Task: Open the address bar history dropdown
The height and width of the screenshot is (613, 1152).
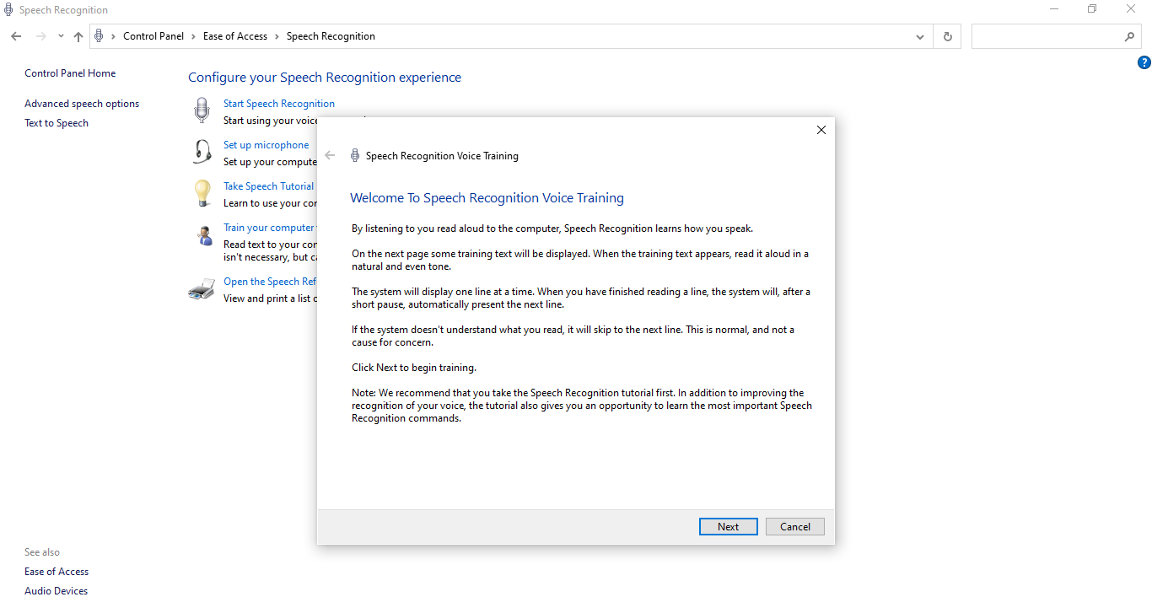Action: pos(920,36)
